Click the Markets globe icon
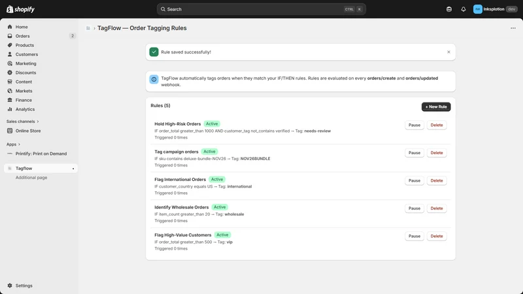The width and height of the screenshot is (523, 294). coord(10,91)
